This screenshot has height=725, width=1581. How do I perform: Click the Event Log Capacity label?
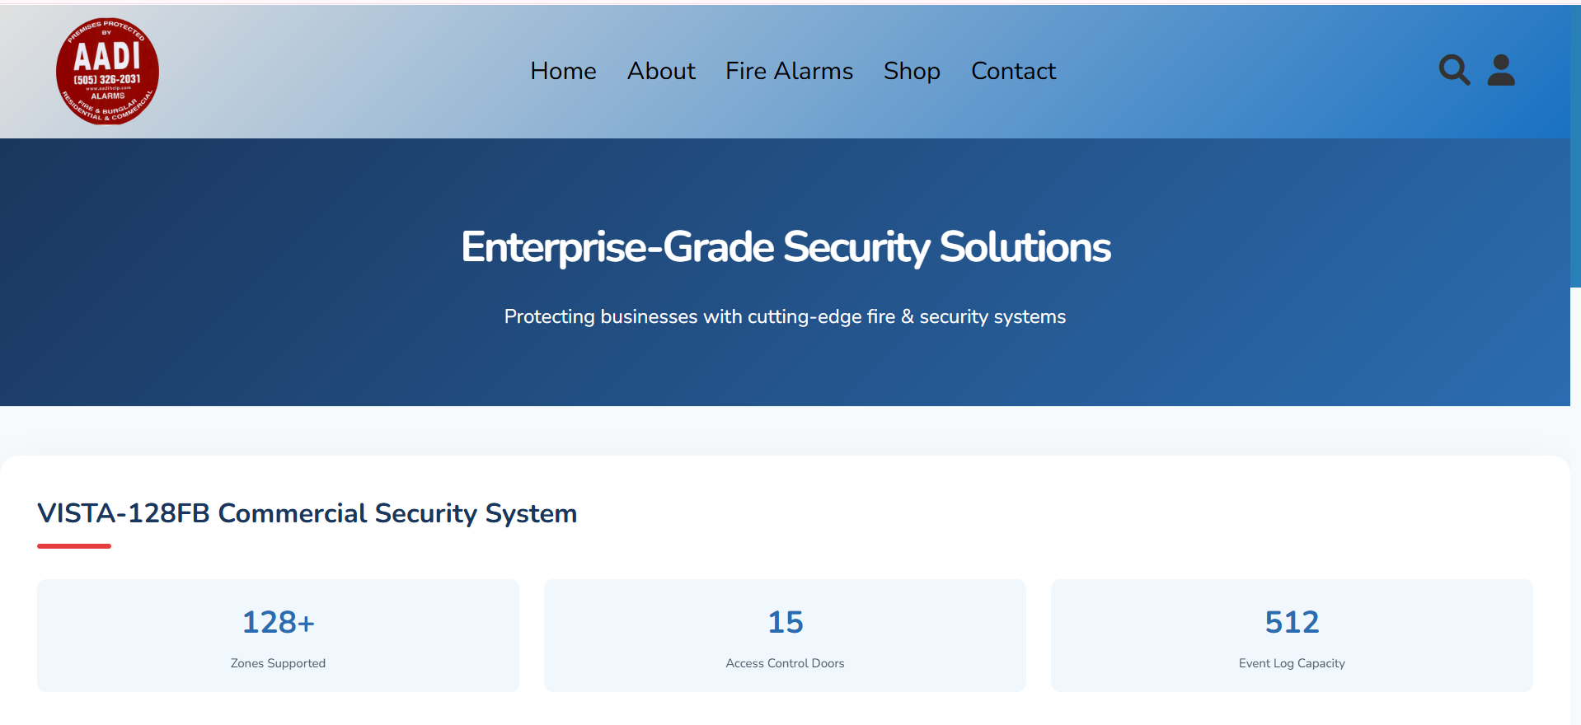pyautogui.click(x=1292, y=663)
